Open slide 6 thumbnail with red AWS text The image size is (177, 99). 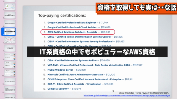(x=10, y=40)
